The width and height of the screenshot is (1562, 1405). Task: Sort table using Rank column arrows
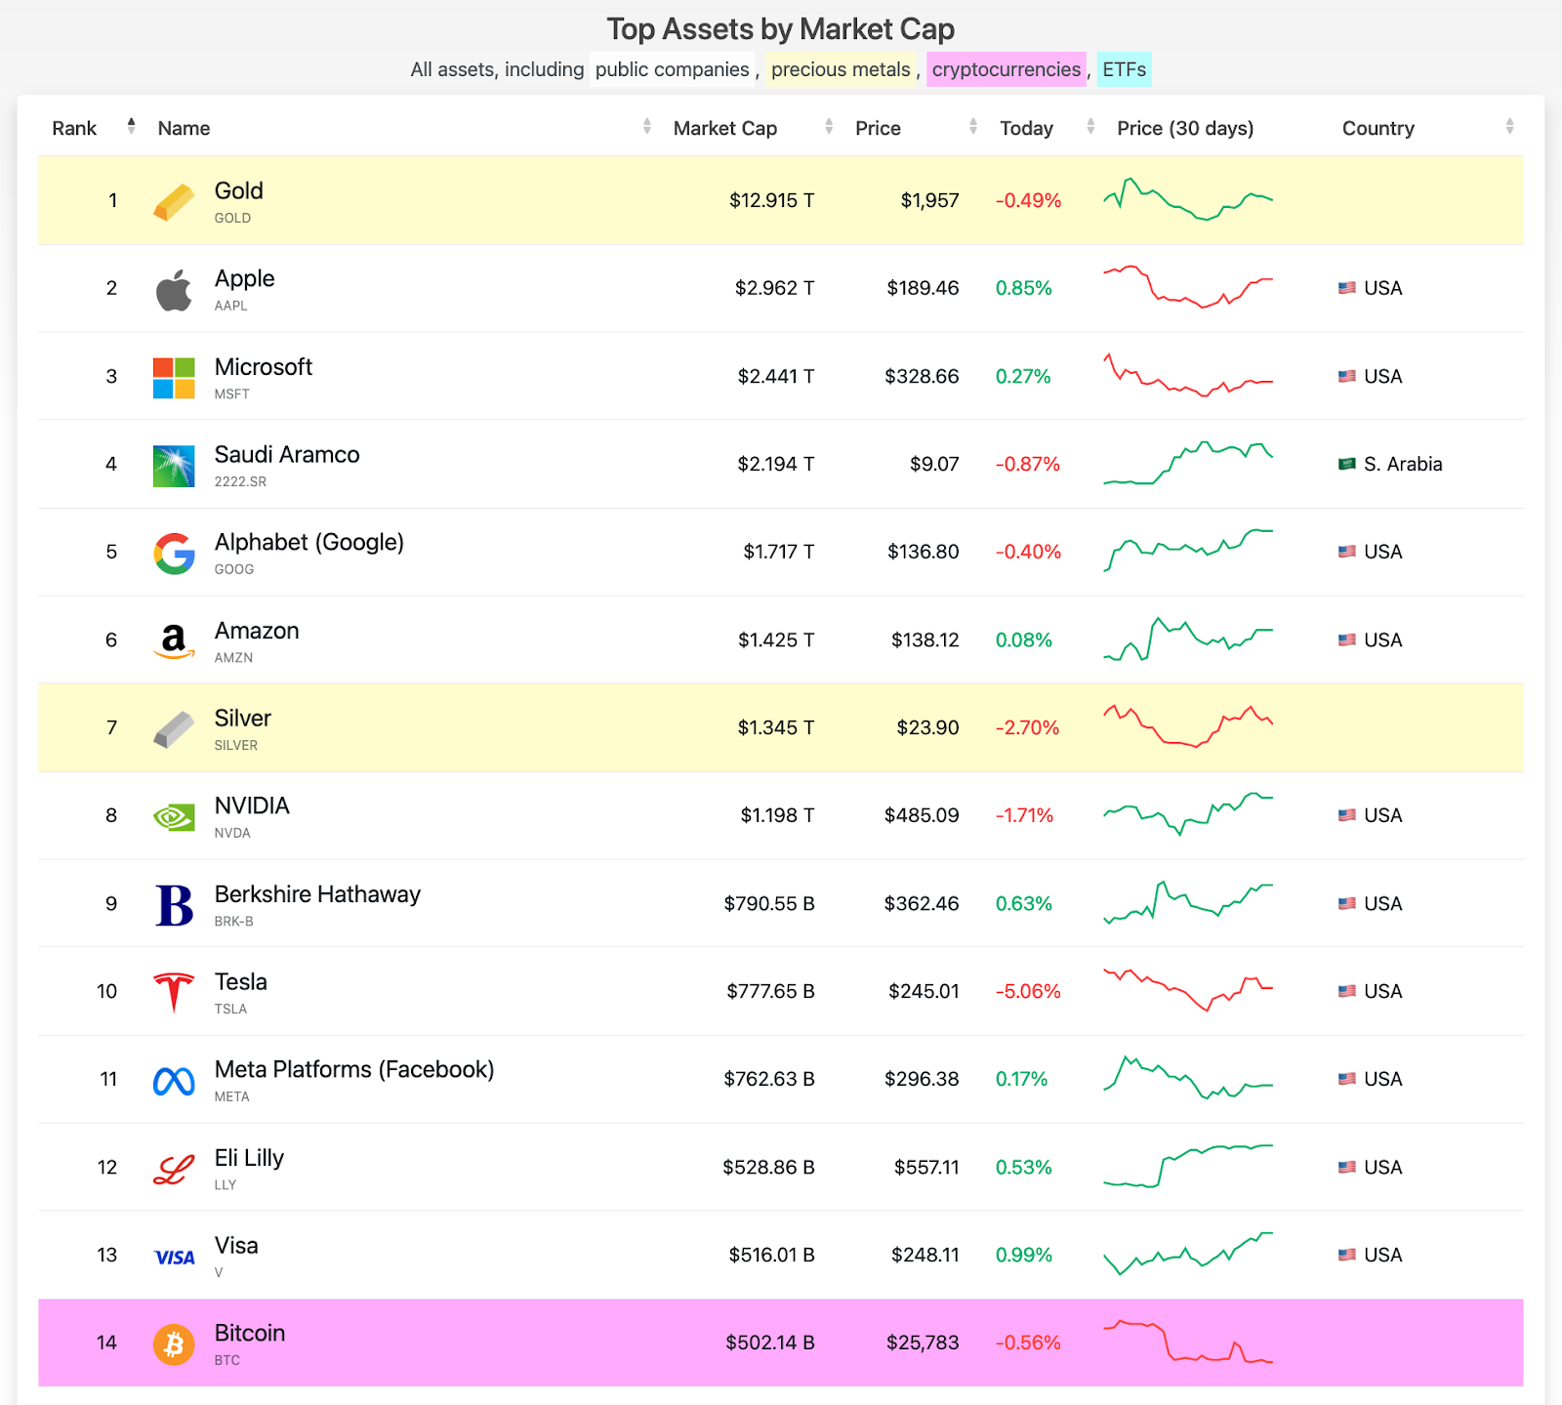[131, 126]
